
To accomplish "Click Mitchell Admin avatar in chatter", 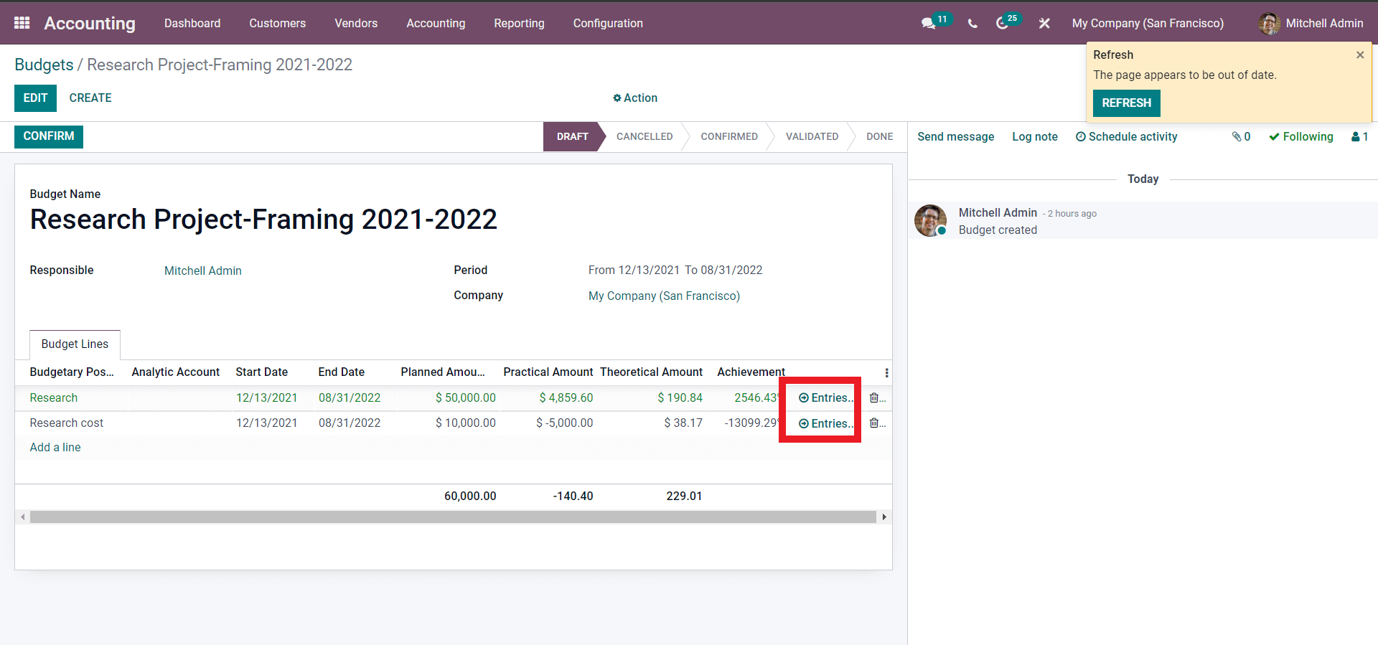I will [930, 220].
